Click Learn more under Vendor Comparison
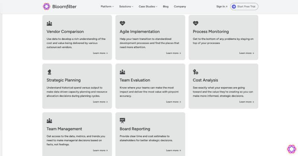 coord(100,53)
